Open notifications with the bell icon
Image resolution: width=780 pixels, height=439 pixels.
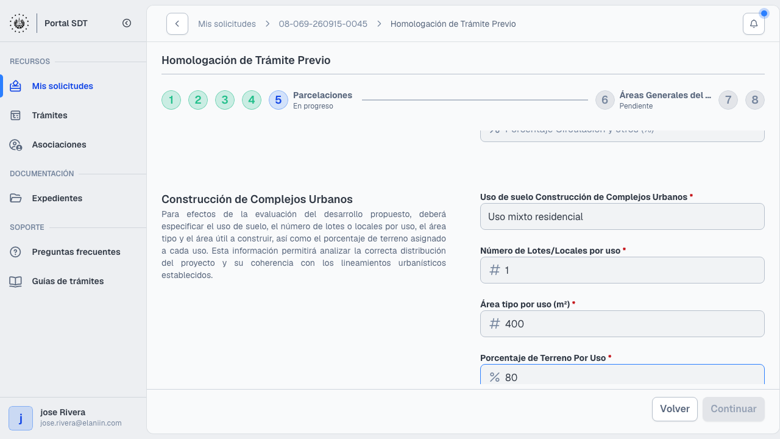[x=754, y=24]
